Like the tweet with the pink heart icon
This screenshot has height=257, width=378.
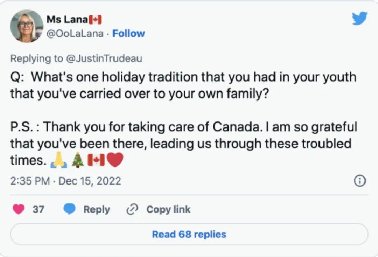(x=19, y=209)
